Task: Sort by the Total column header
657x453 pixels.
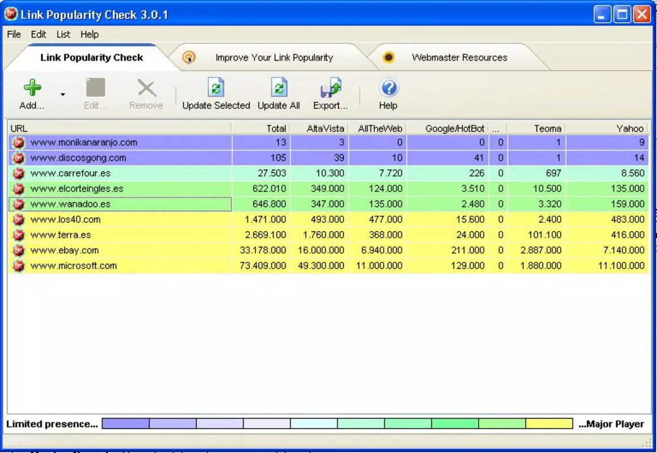Action: point(261,129)
